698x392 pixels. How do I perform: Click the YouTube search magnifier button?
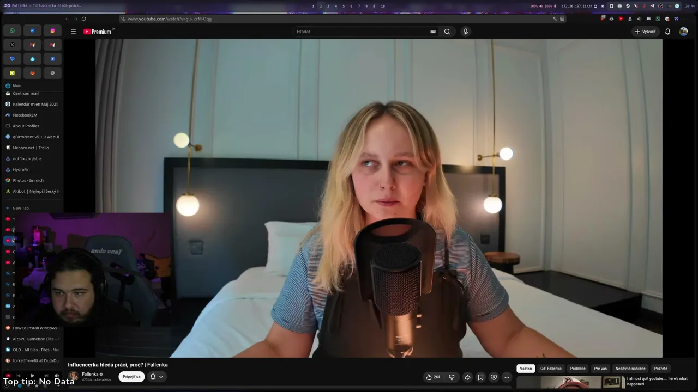coord(447,32)
